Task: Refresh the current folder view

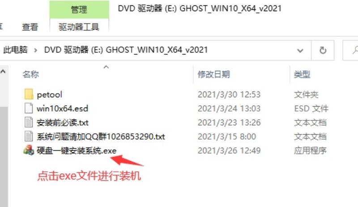Action: tap(323, 50)
